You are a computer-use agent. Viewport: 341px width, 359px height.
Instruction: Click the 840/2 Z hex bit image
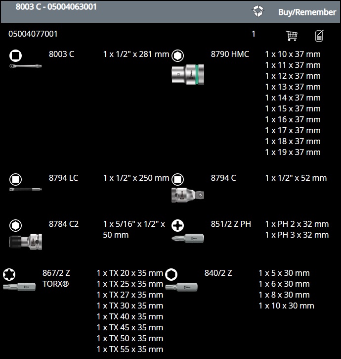181,287
